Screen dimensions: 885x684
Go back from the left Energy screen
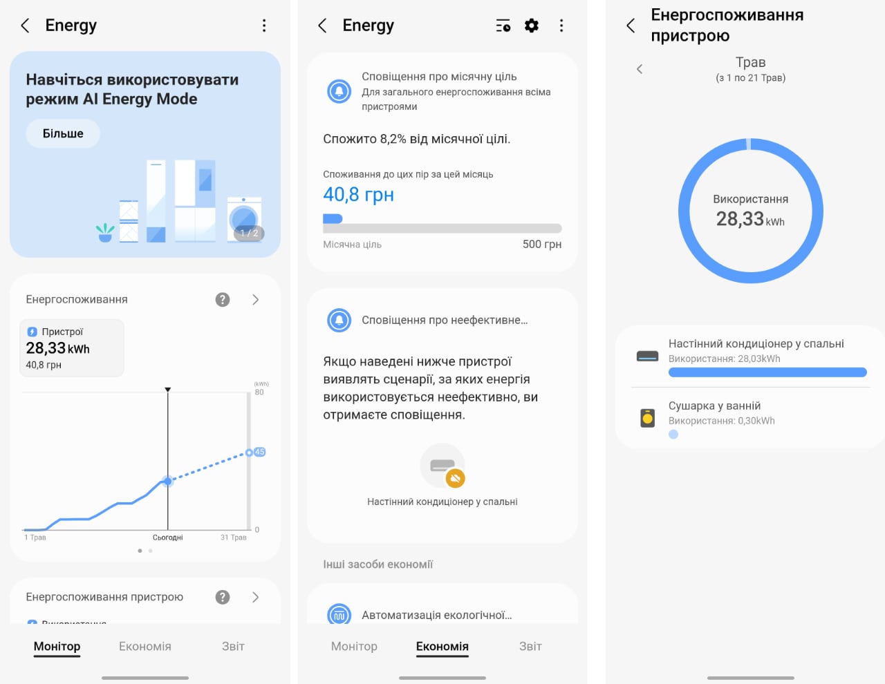click(25, 26)
